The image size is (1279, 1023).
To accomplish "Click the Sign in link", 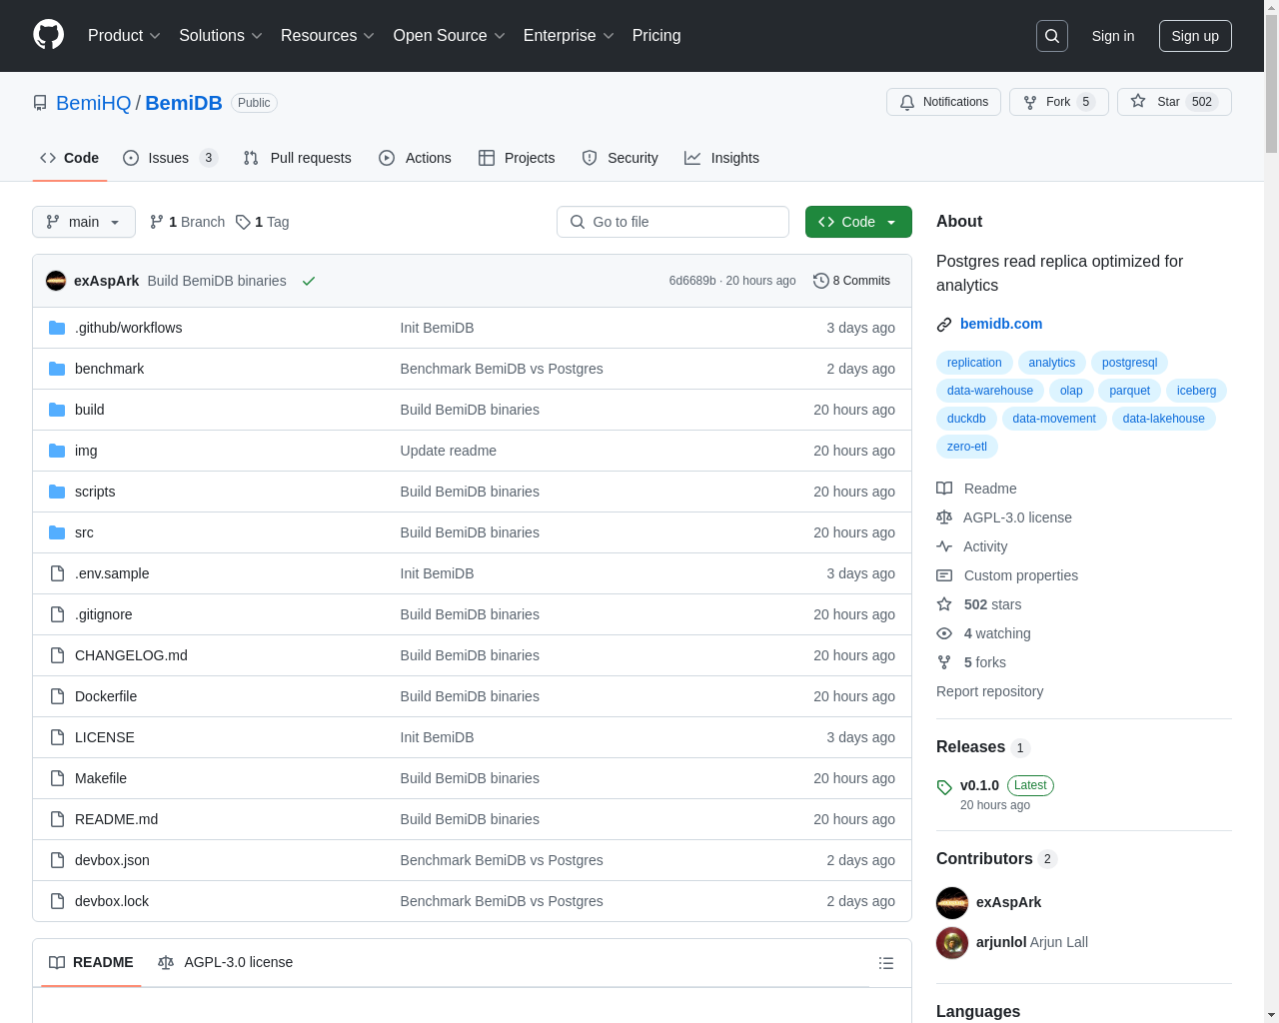I will click(1113, 36).
